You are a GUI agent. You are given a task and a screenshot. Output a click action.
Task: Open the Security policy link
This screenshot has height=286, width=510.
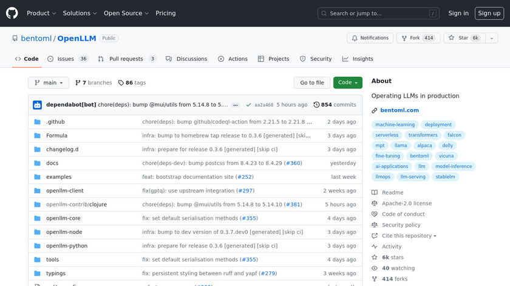(401, 225)
